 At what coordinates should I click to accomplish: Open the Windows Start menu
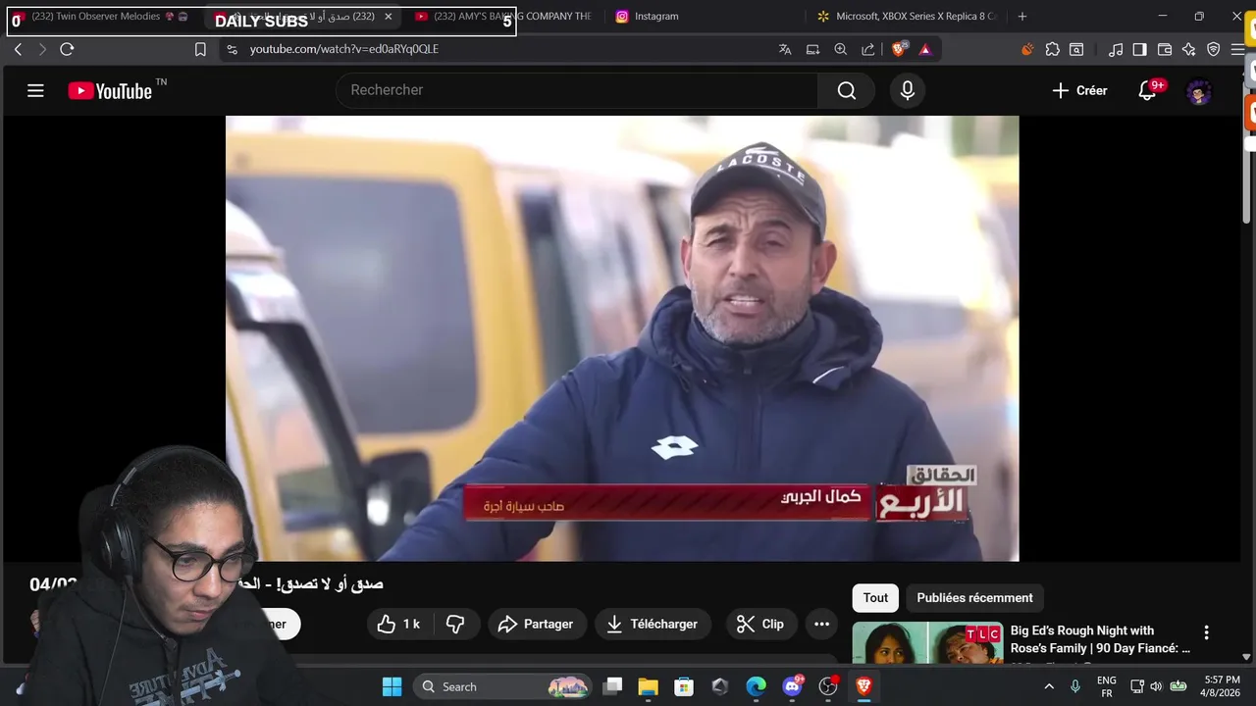[392, 686]
